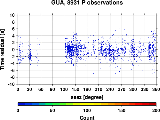This screenshot has width=160, height=120.
Task: Click the 180 tick label on x-axis
Action: [87, 89]
